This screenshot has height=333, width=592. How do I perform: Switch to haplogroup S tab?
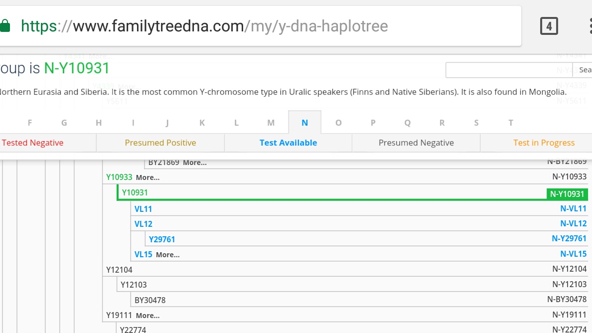pos(476,123)
